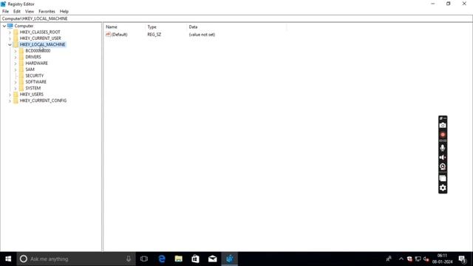Open the Help menu

coord(64,12)
